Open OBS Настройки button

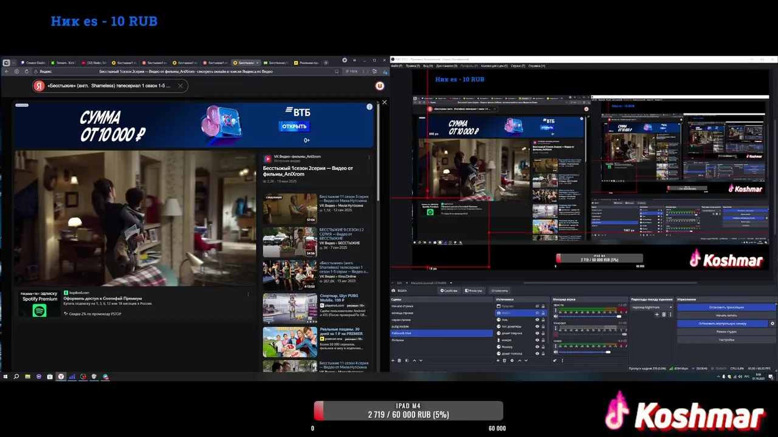(x=726, y=340)
